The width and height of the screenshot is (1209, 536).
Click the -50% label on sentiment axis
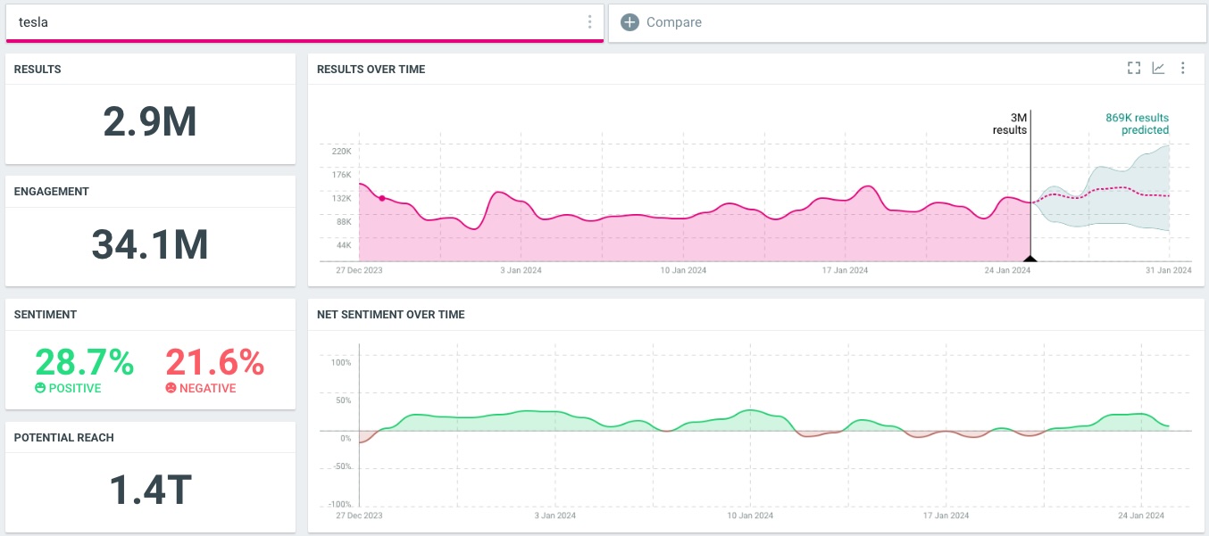tap(342, 466)
